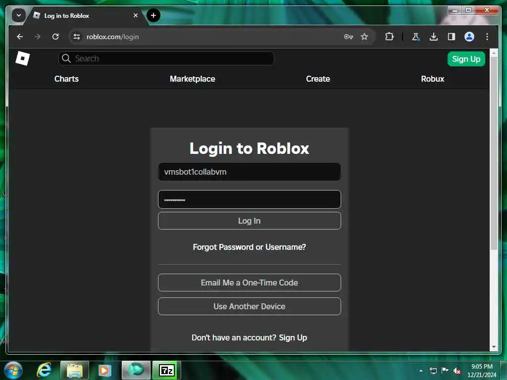Viewport: 507px width, 380px height.
Task: Click the saved password key icon
Action: (x=348, y=37)
